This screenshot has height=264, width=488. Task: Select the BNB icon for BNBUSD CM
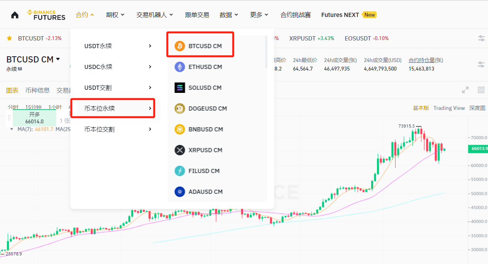(x=180, y=129)
